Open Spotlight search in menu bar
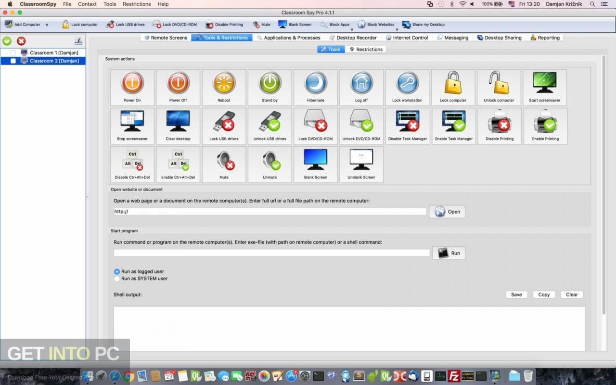This screenshot has height=385, width=616. click(592, 4)
